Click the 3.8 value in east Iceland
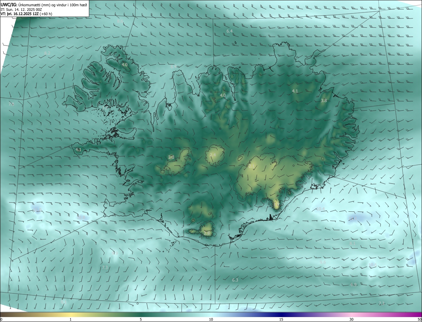This screenshot has height=322, width=422. 324,101
